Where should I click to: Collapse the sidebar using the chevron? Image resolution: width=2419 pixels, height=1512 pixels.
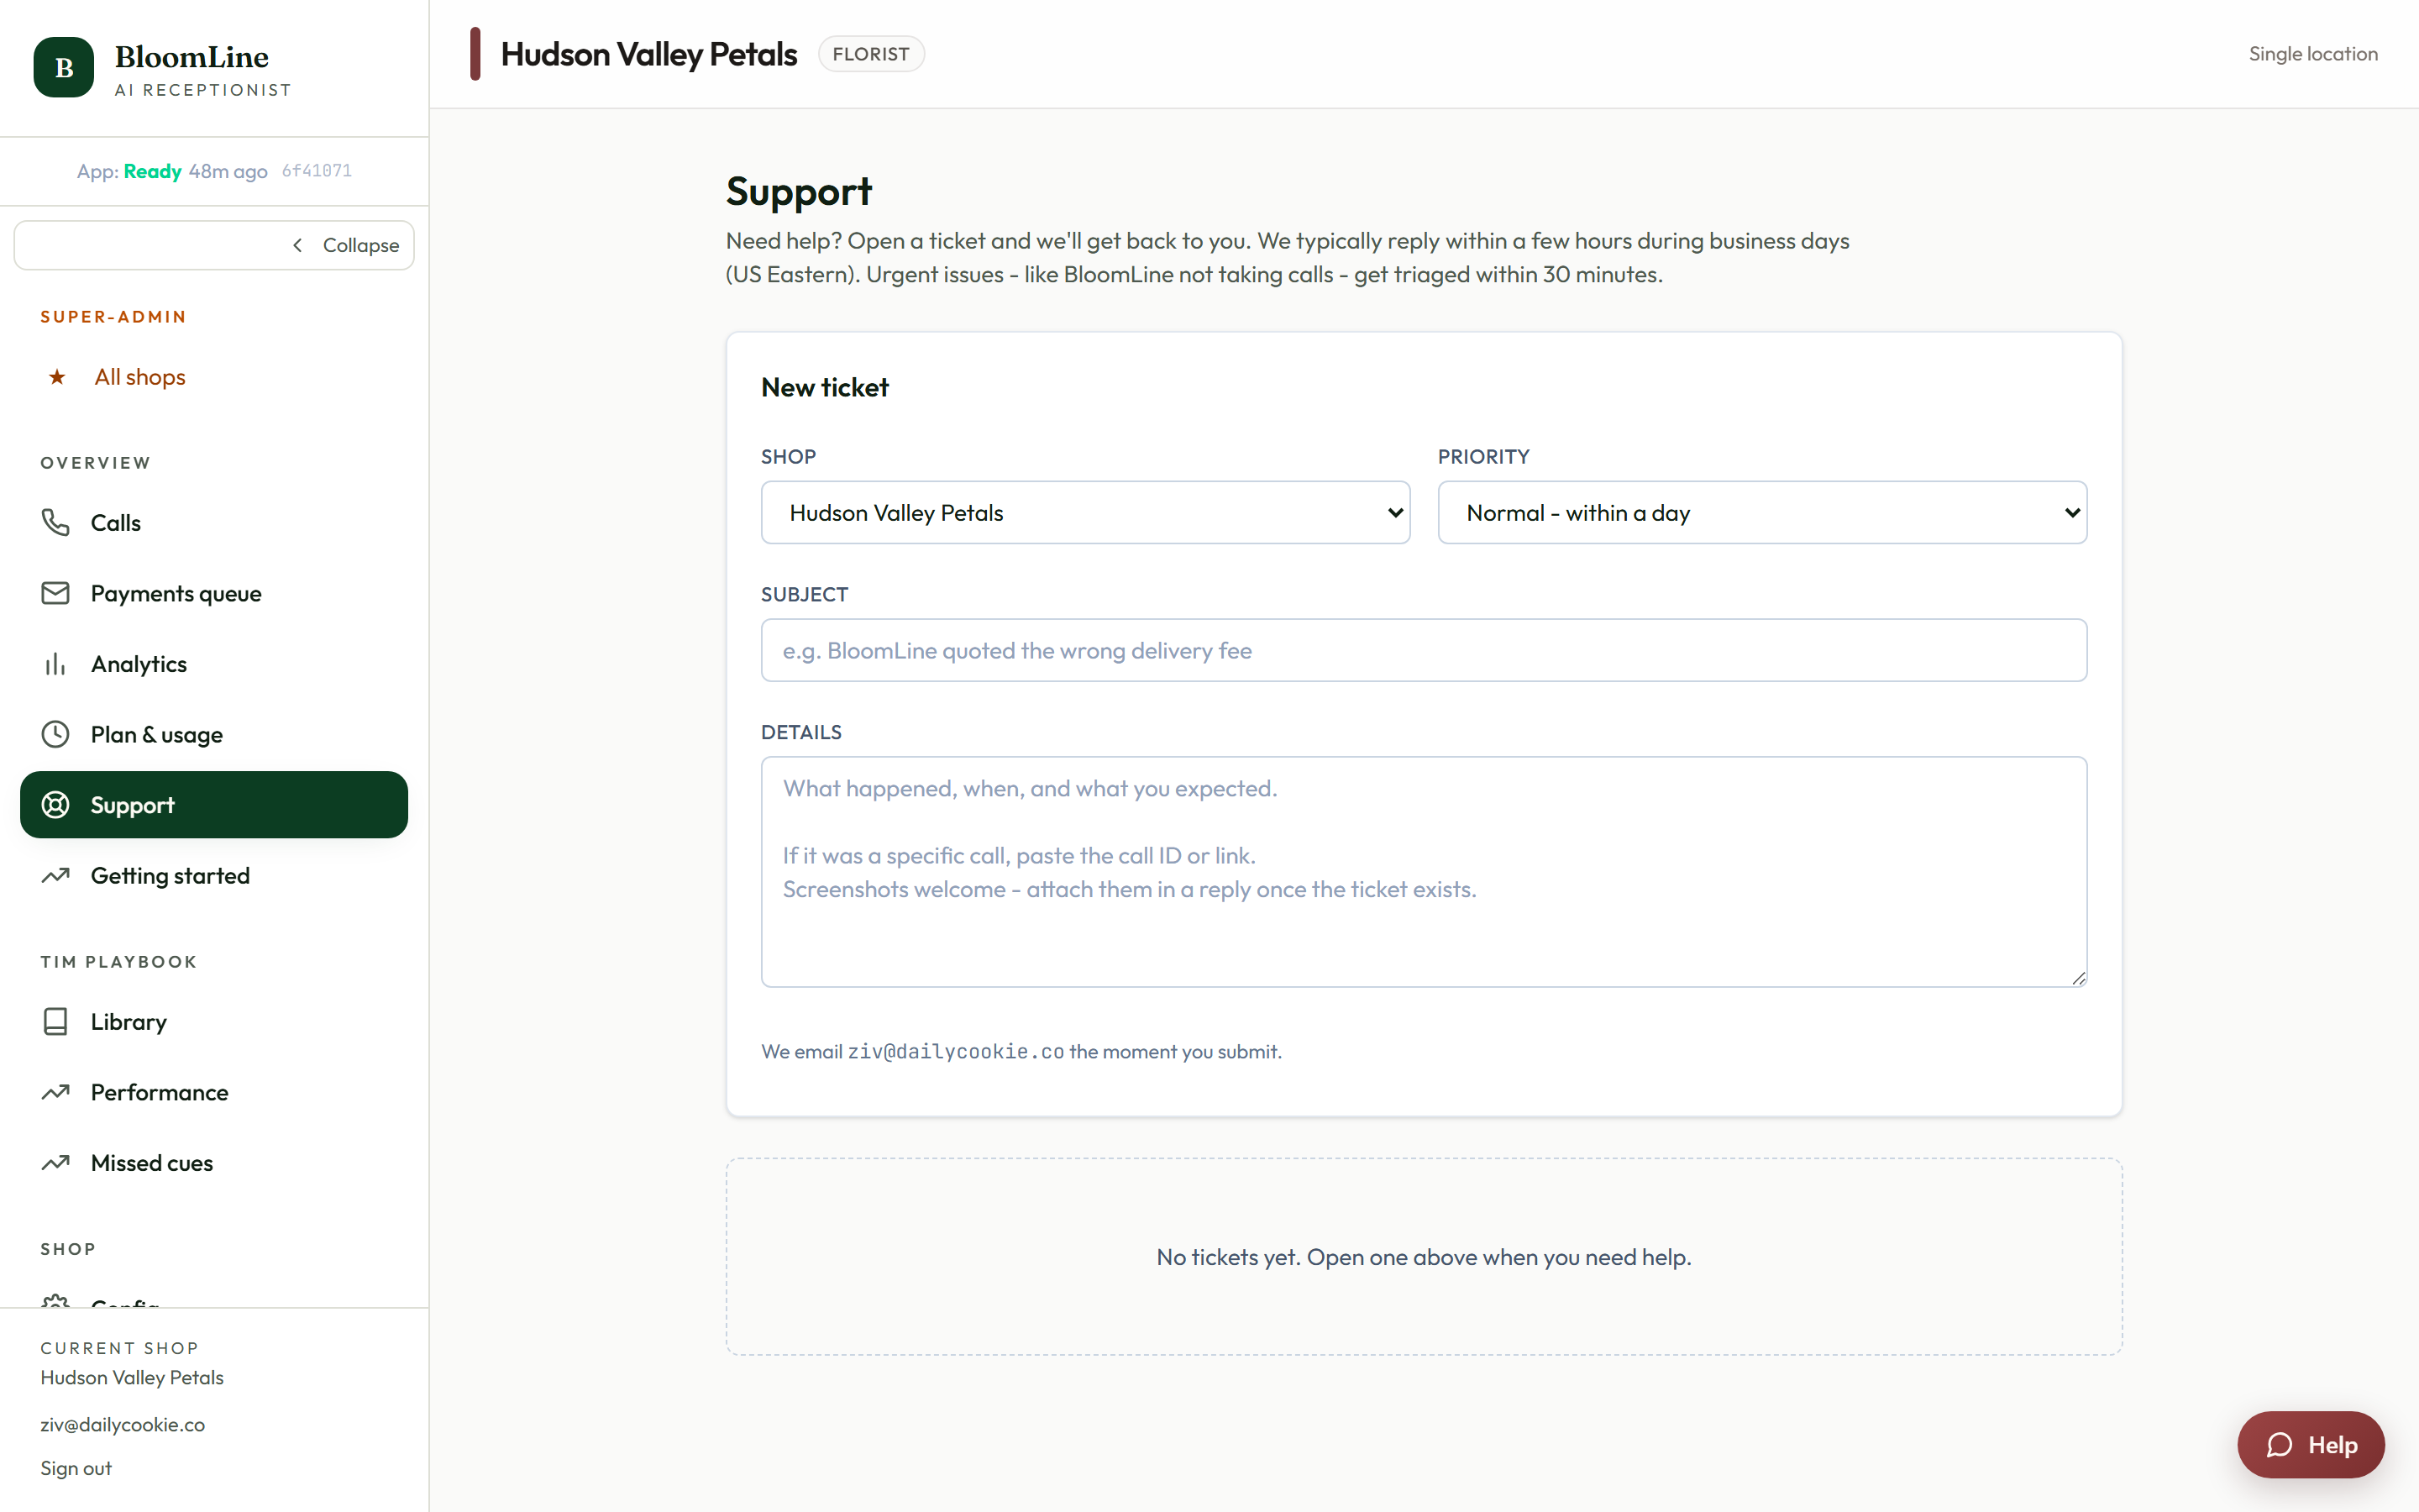pos(296,245)
